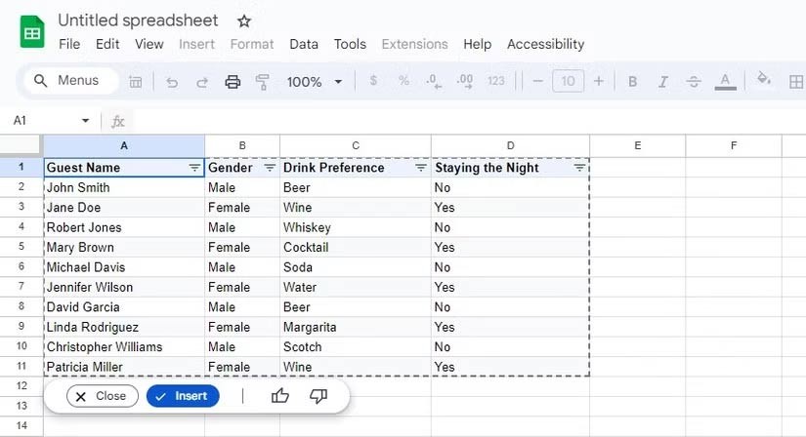Click the Undo arrow icon

(173, 82)
